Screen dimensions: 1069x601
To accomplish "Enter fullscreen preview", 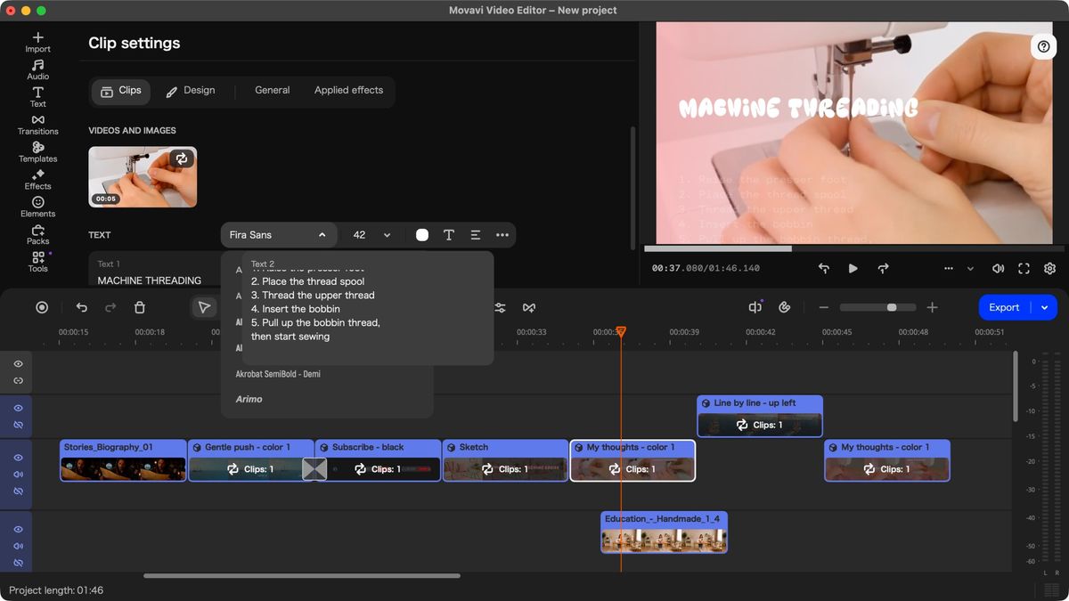I will (1024, 268).
